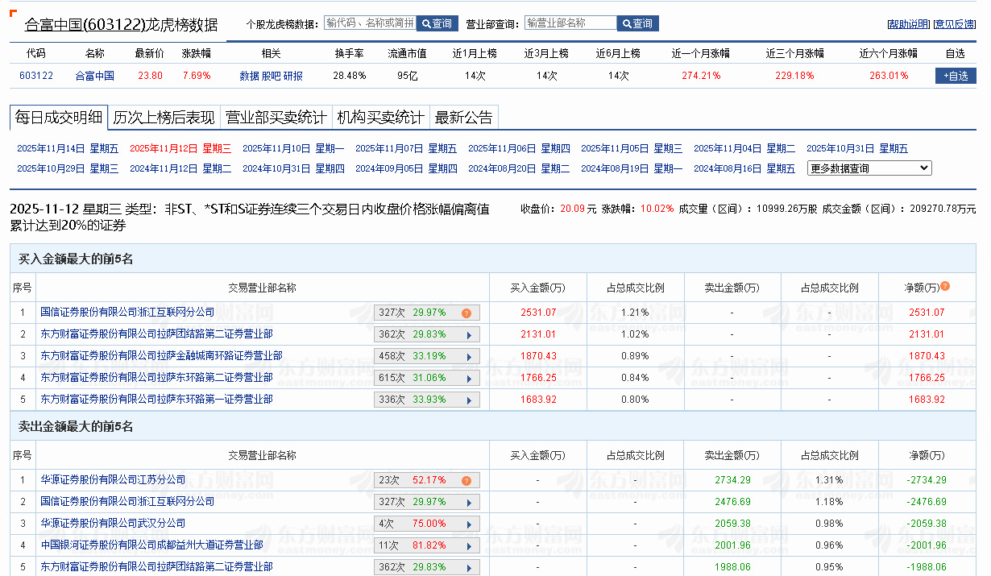Select date 2024年08月19日 星期一
This screenshot has width=991, height=576.
point(632,168)
